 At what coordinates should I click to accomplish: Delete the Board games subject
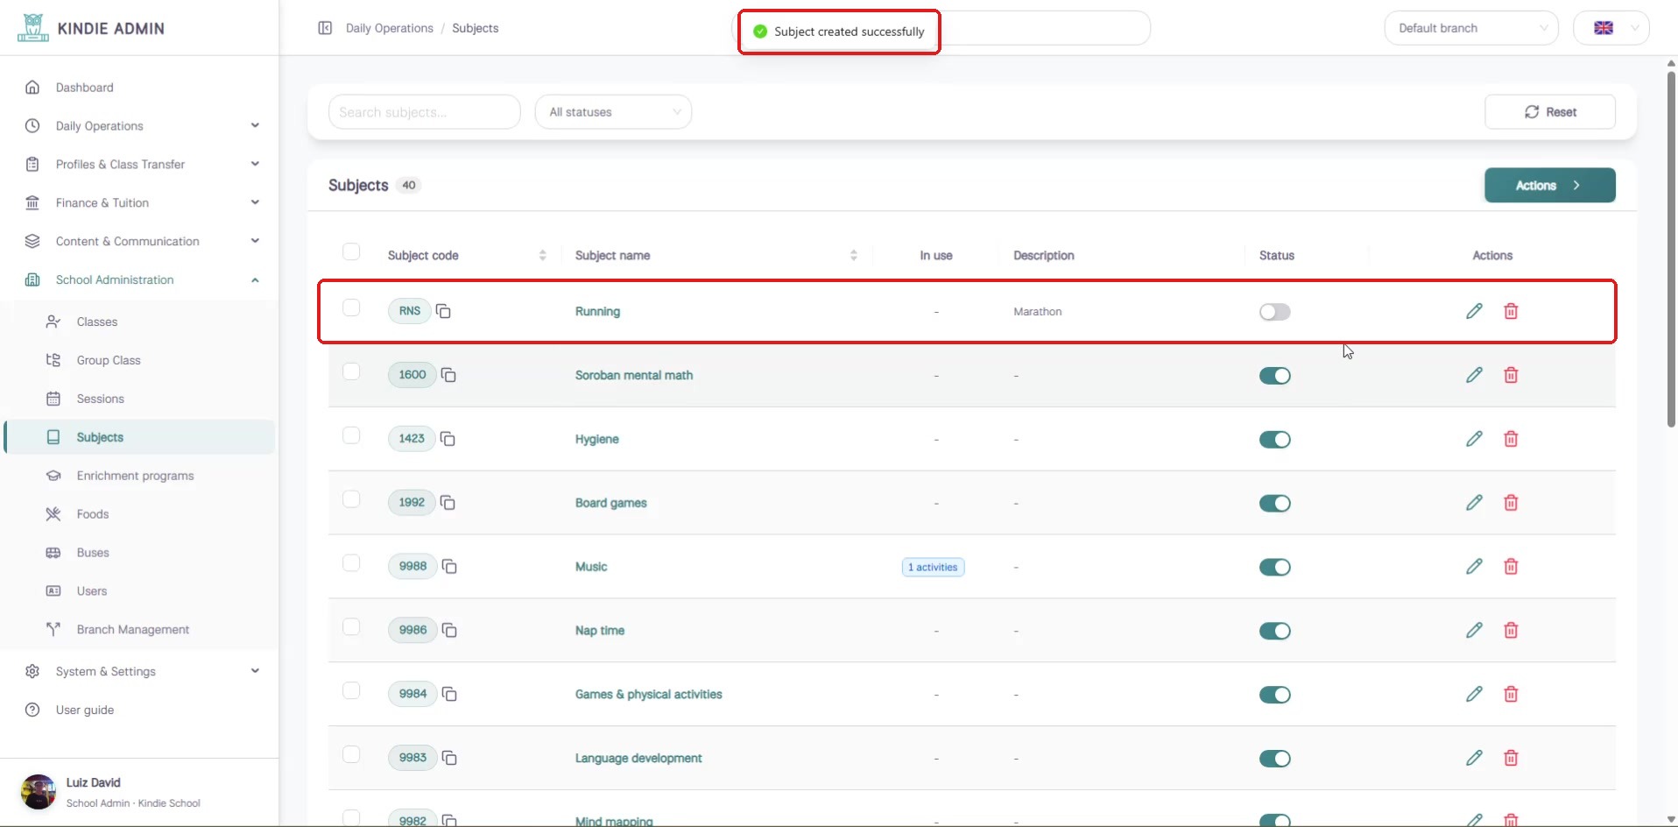pyautogui.click(x=1511, y=503)
